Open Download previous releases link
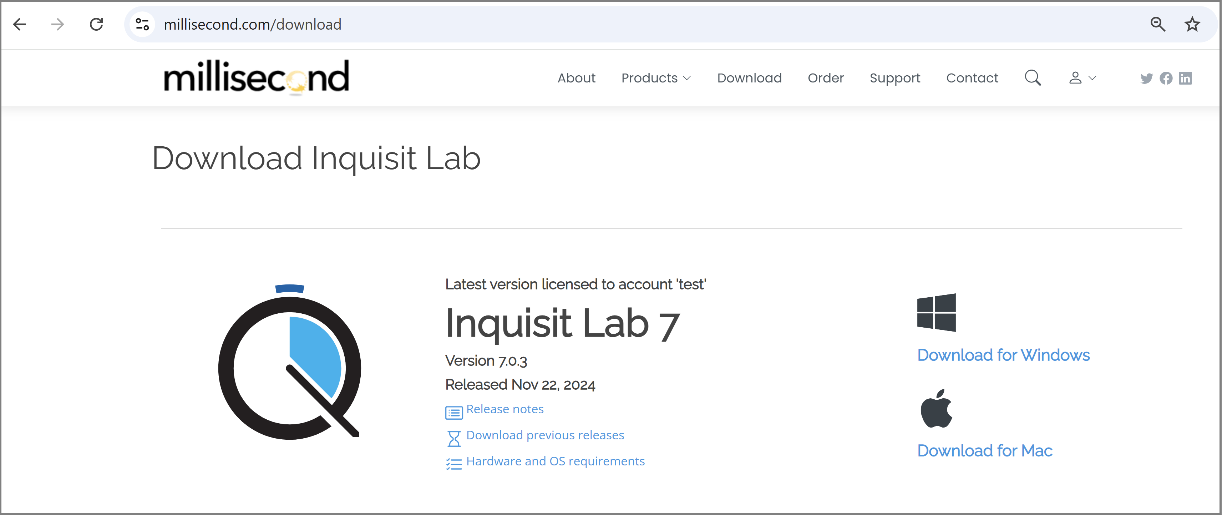1222x515 pixels. tap(545, 435)
